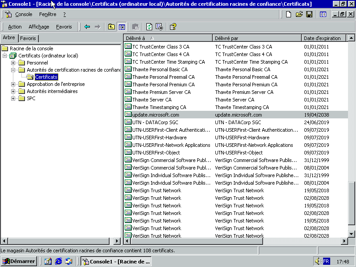The image size is (356, 267).
Task: Click the Forward arrow toolbar icon
Action: [x=97, y=27]
